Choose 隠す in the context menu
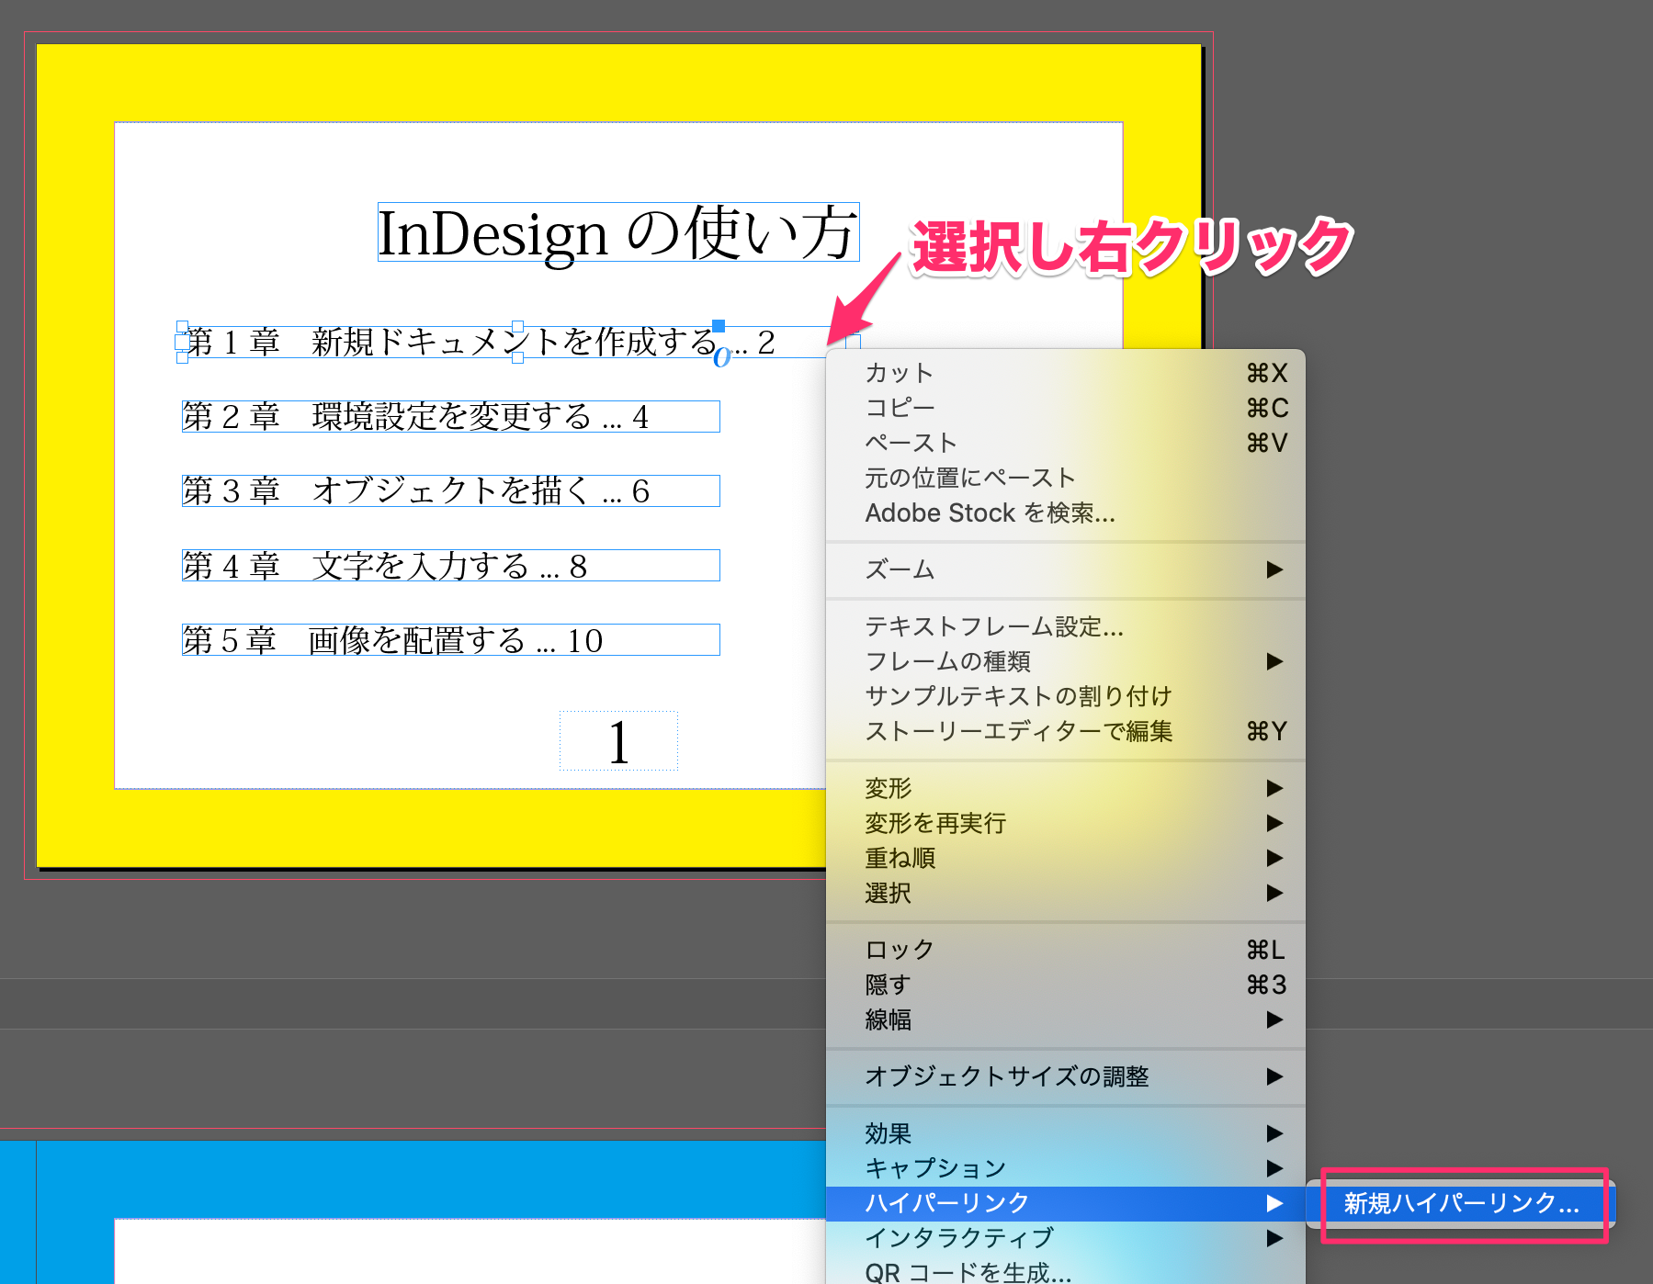The image size is (1653, 1284). point(1066,985)
